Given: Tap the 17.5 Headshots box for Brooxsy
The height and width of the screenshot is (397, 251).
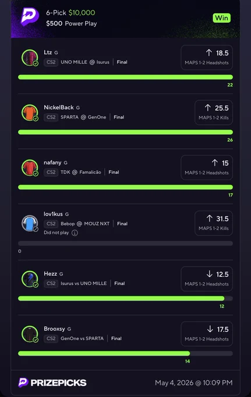Looking at the screenshot, I should pyautogui.click(x=207, y=334).
